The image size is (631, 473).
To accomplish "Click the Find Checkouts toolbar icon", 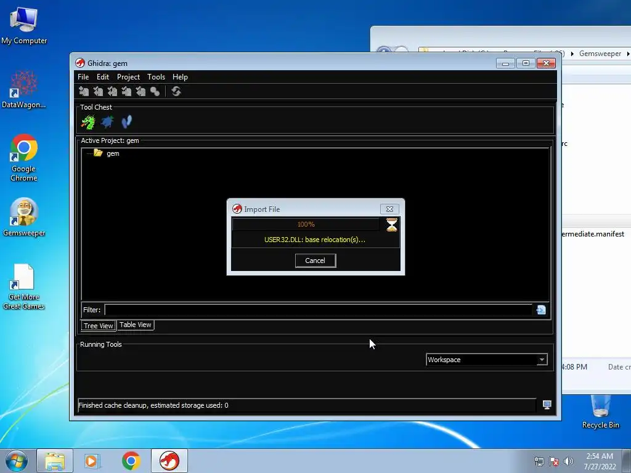I will click(x=155, y=92).
